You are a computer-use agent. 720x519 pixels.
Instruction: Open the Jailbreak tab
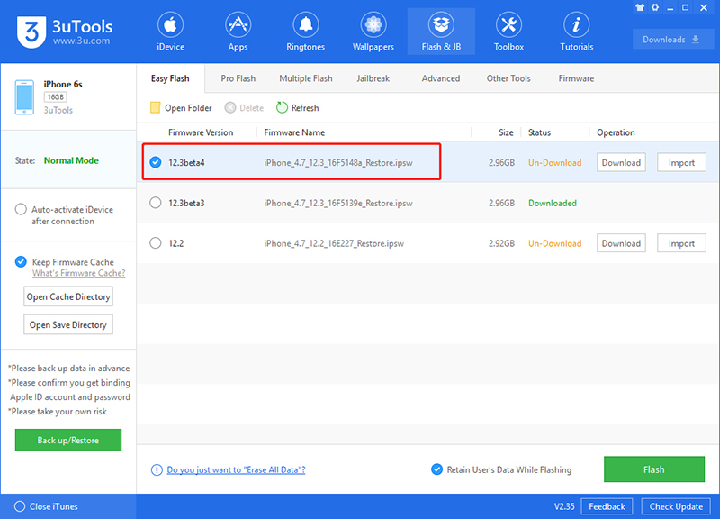(373, 78)
